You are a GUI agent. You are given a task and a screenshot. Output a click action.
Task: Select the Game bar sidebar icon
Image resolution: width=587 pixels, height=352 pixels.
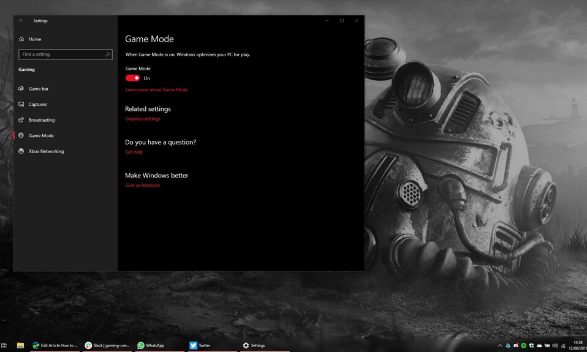coord(21,89)
